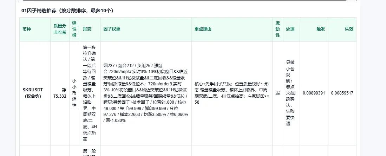Click the section heading 01因子精选推荐

67,11
